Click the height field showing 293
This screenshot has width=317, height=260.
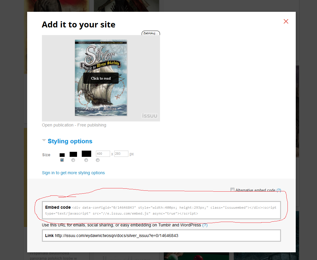121,154
